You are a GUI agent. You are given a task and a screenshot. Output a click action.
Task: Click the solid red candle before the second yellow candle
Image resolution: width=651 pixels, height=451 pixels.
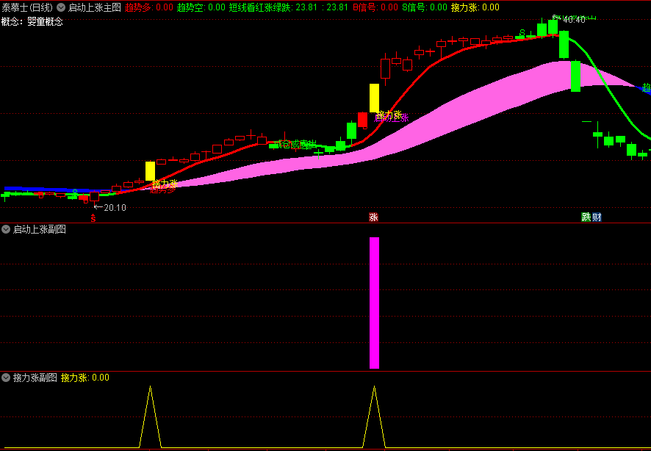[362, 120]
